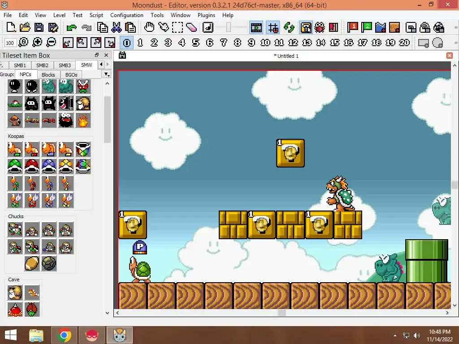Float the Tileset Item Box panel

click(97, 55)
